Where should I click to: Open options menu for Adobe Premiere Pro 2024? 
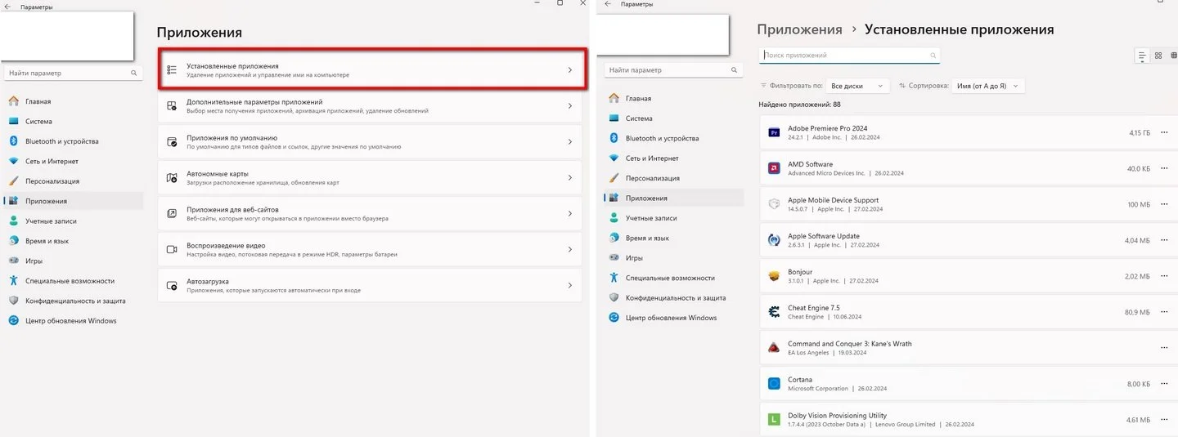tap(1164, 132)
